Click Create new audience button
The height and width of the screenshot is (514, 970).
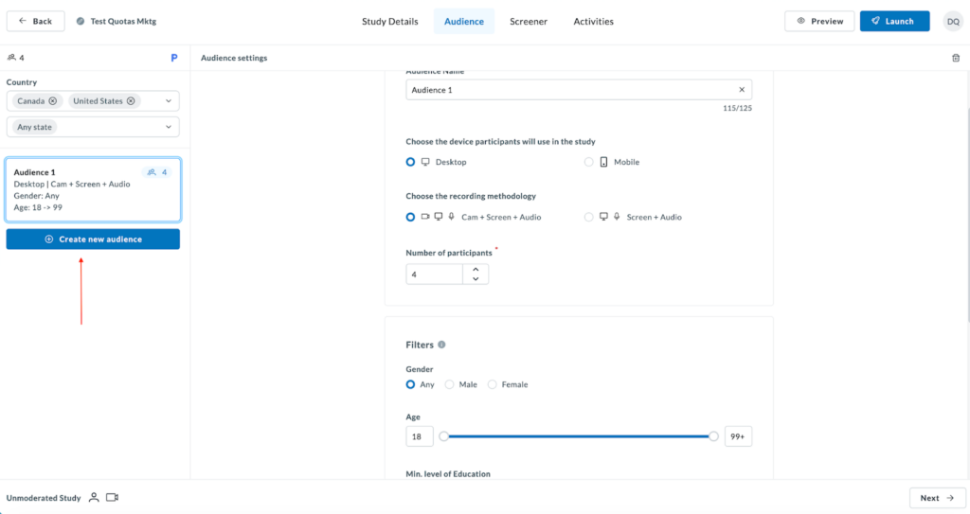tap(93, 239)
